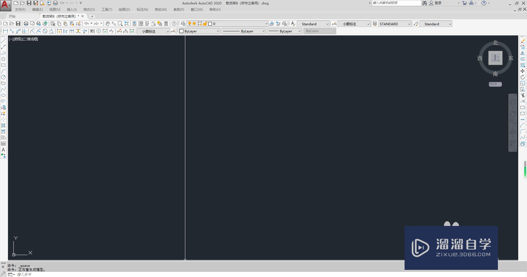527x277 pixels.
Task: Open the layer 0 dropdown list
Action: tap(227, 24)
